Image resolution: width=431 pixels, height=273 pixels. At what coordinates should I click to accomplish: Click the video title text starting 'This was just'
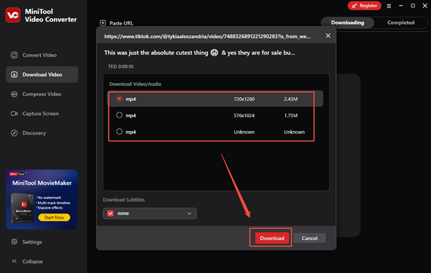coord(200,52)
